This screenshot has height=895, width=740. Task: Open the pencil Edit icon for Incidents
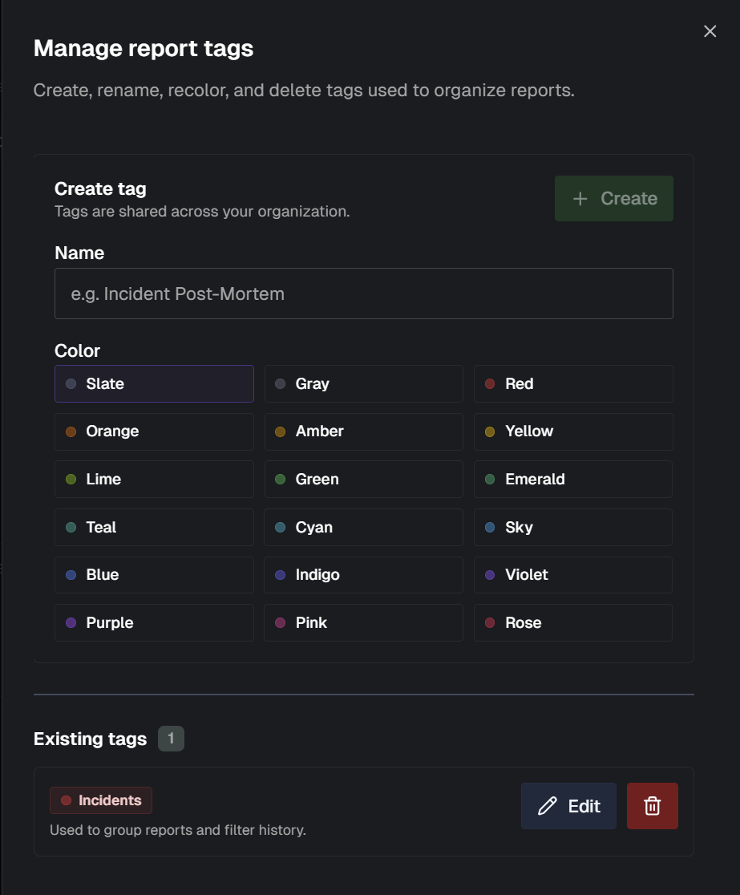[x=546, y=806]
